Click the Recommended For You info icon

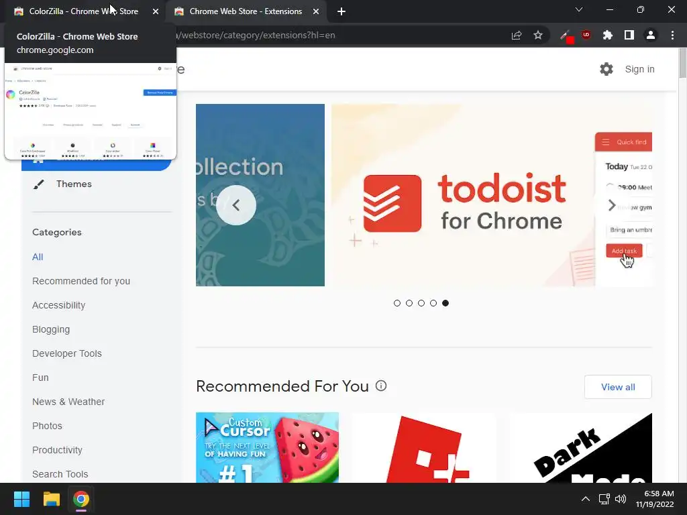tap(381, 386)
